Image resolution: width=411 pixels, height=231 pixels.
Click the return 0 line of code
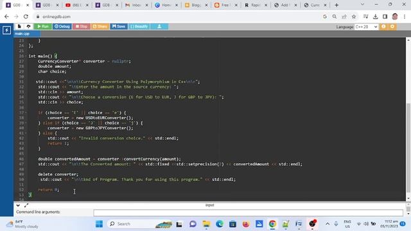(x=49, y=190)
